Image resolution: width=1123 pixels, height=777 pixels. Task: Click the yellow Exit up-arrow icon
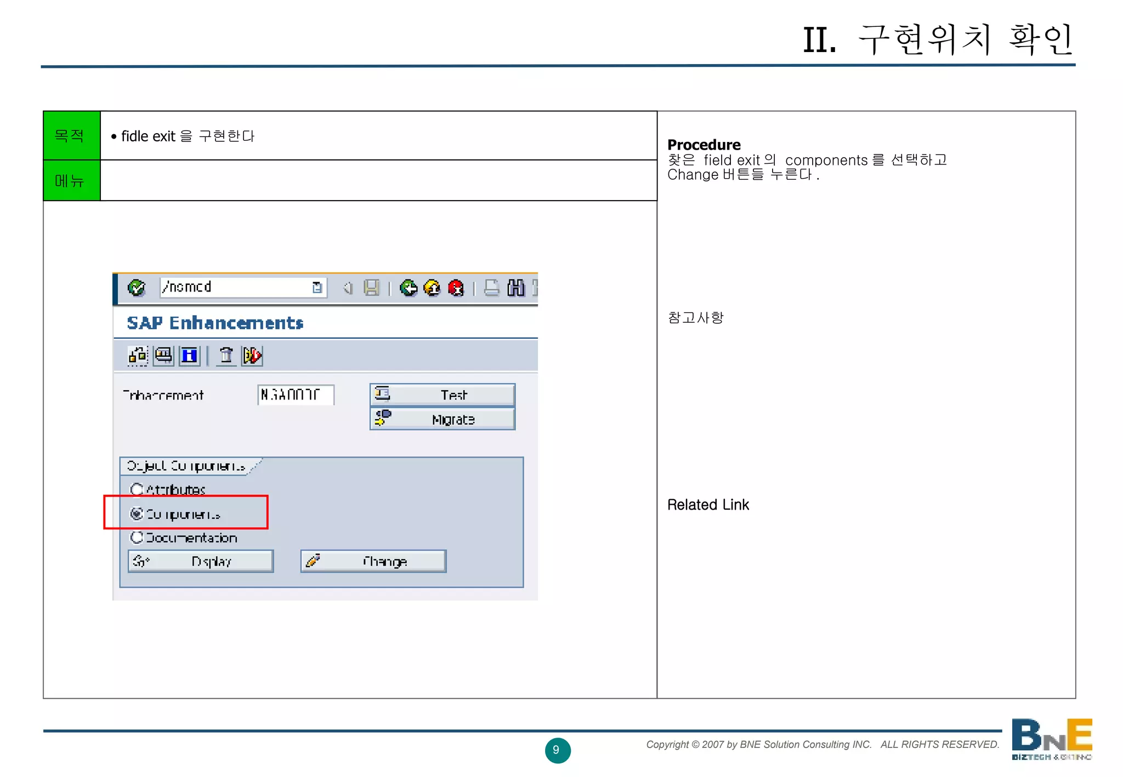tap(432, 288)
